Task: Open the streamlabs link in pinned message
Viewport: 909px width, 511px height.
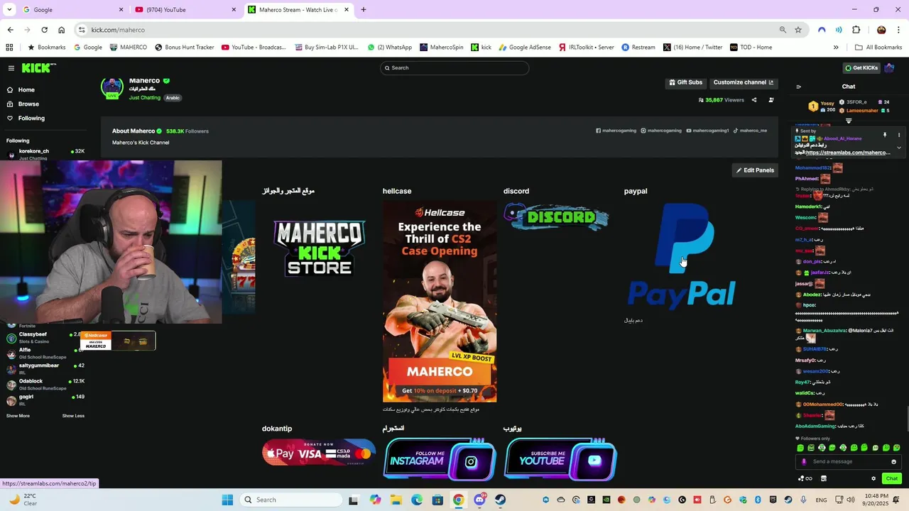Action: click(848, 153)
